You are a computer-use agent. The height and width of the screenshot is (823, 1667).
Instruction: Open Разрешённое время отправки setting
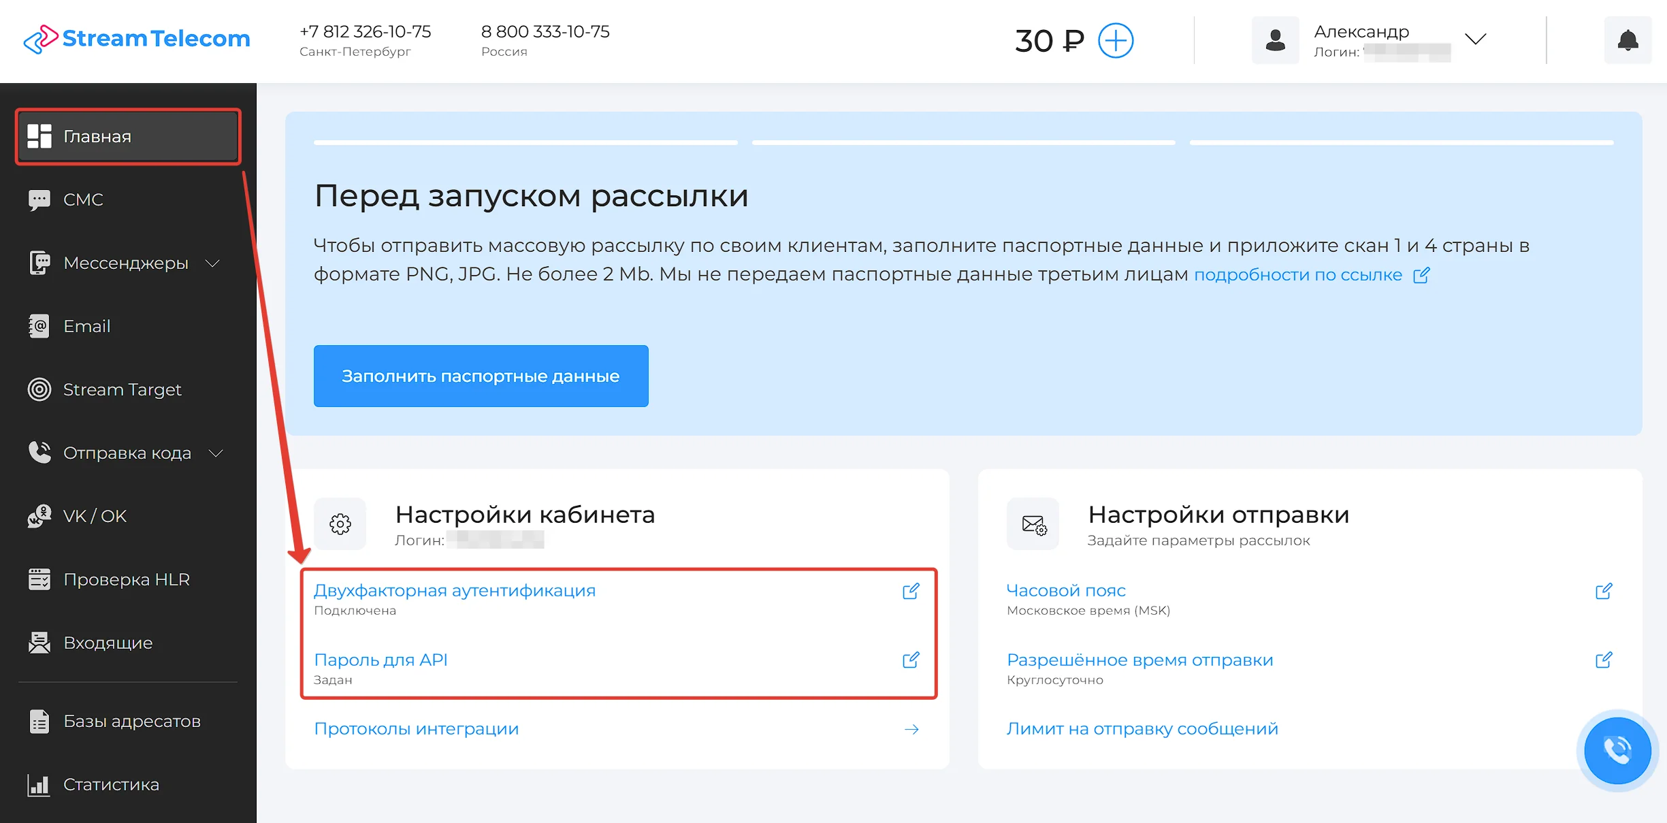coord(1140,660)
